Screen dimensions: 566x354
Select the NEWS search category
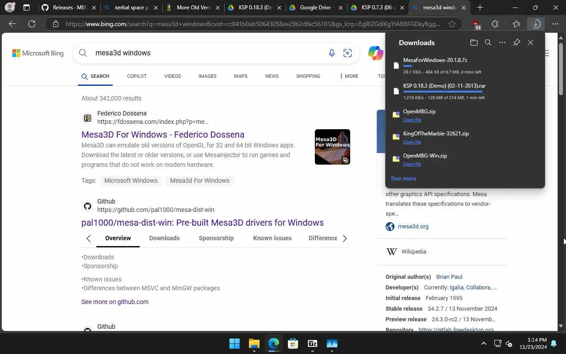pyautogui.click(x=272, y=76)
